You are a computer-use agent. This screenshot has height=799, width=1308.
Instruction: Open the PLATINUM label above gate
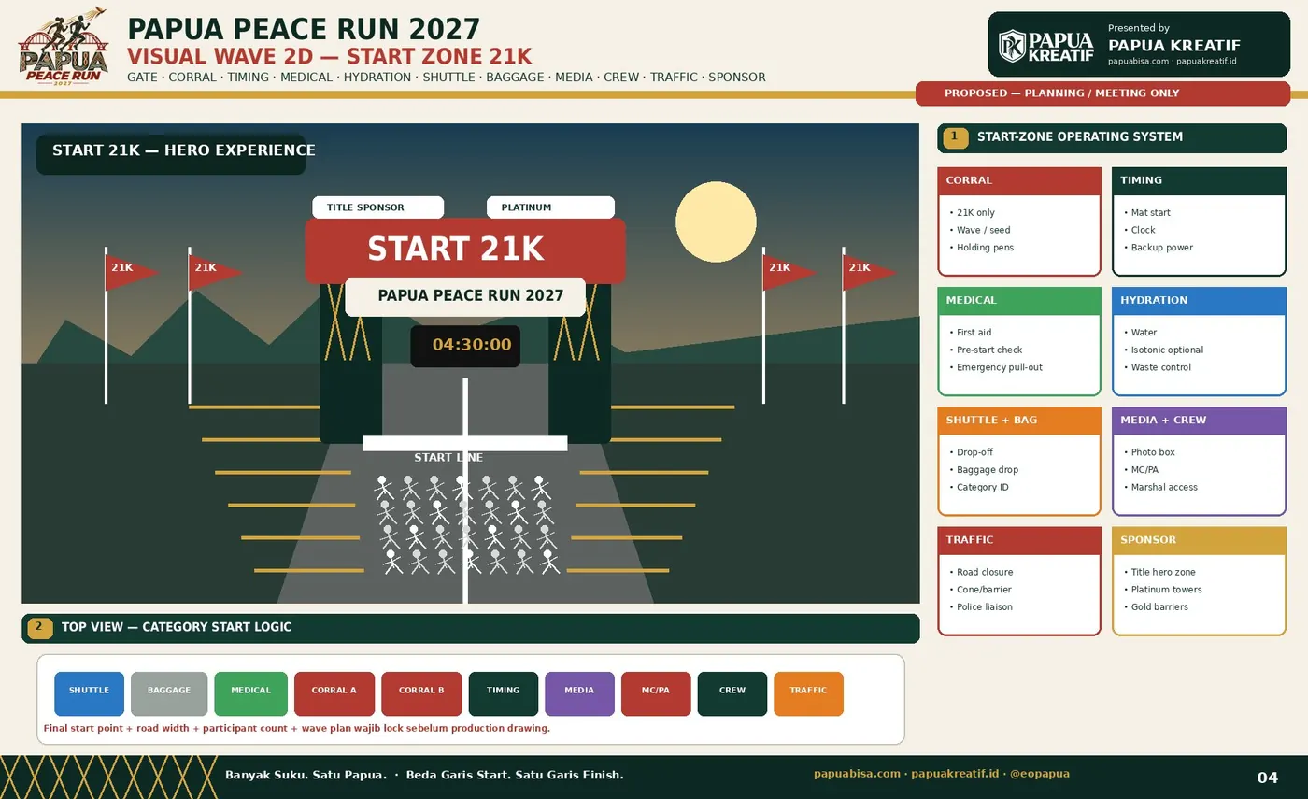pyautogui.click(x=550, y=207)
